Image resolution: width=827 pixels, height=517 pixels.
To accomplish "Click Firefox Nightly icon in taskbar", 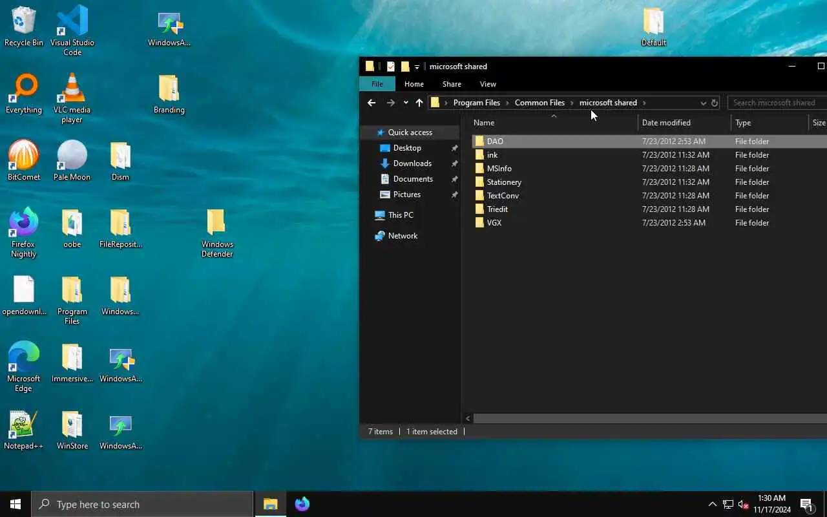I will pos(302,504).
